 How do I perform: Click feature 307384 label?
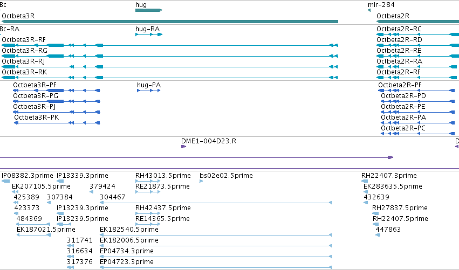pyautogui.click(x=60, y=197)
